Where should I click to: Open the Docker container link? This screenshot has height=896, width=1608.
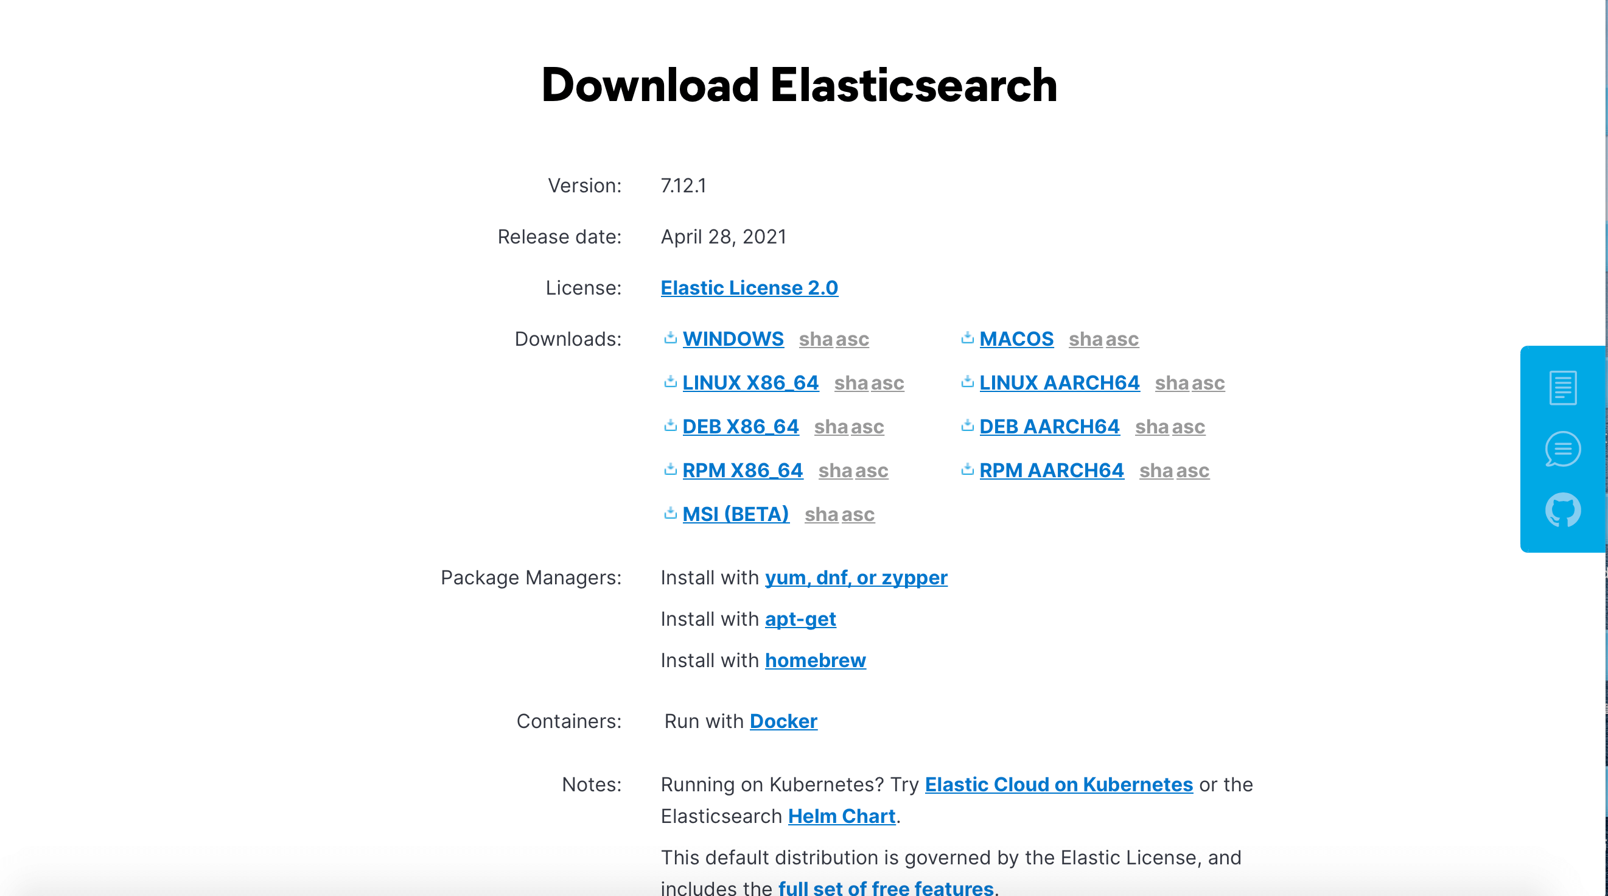pyautogui.click(x=783, y=721)
